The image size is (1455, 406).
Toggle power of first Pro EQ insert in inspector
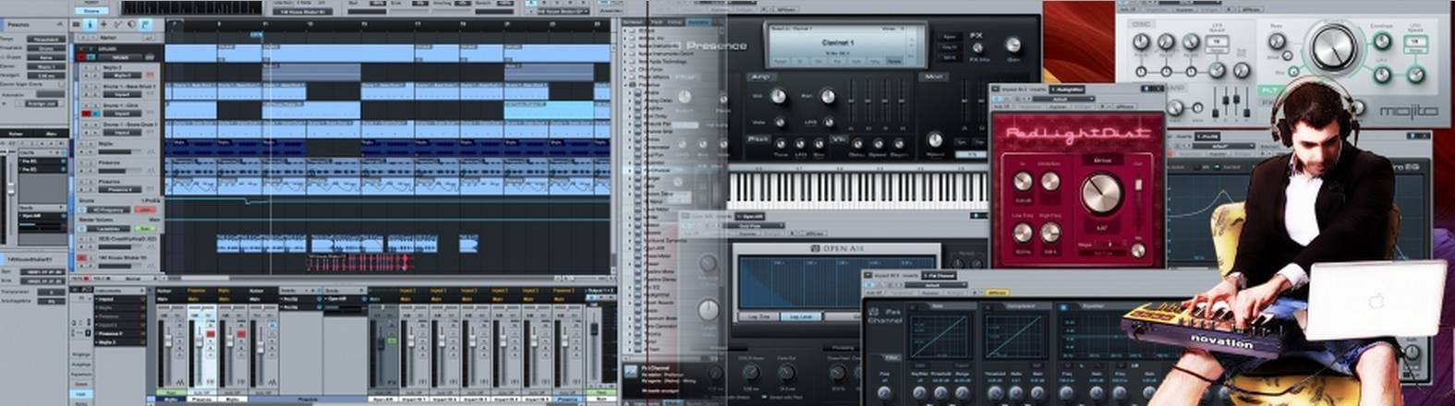[x=63, y=161]
